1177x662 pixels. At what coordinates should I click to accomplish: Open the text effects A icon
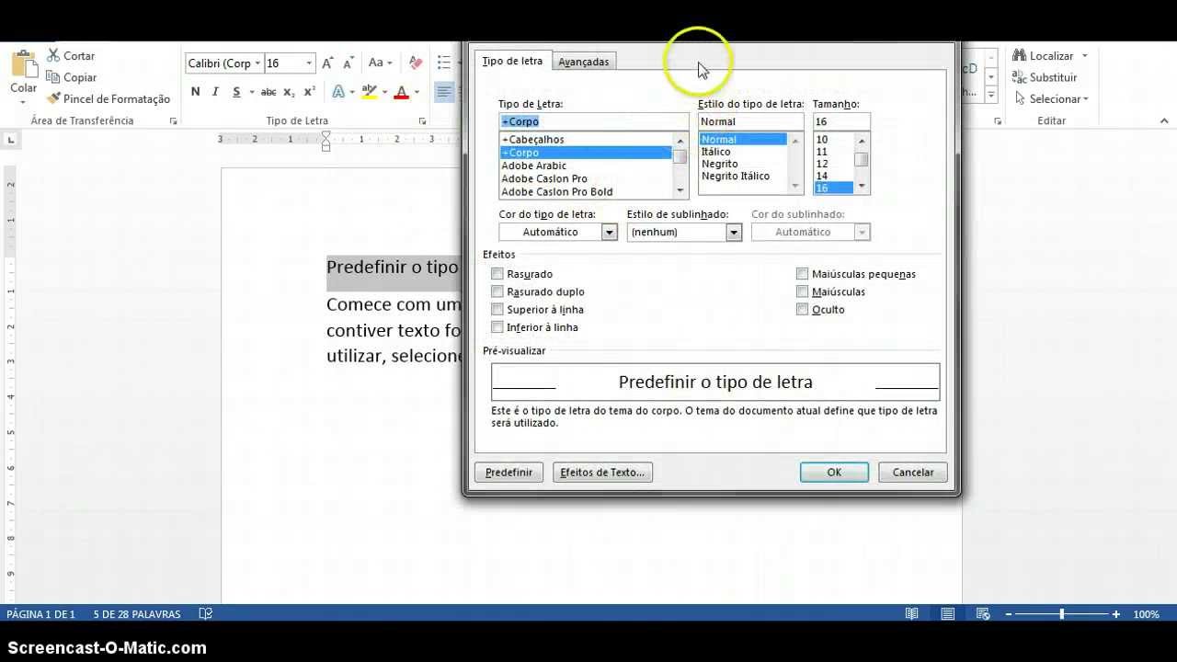(338, 92)
